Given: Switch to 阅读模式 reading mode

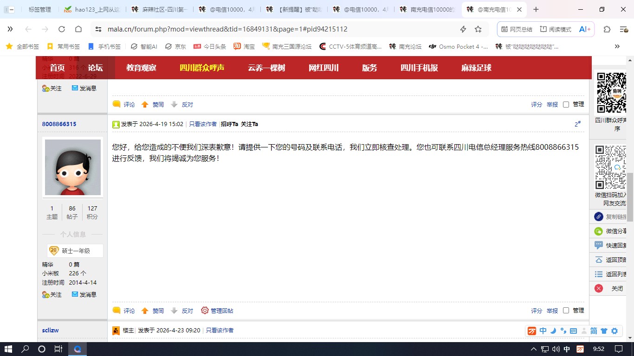Looking at the screenshot, I should point(556,29).
